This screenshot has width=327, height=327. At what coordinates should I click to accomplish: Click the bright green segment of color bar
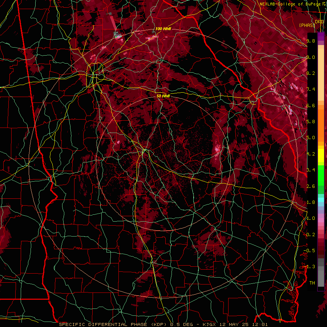point(321,175)
